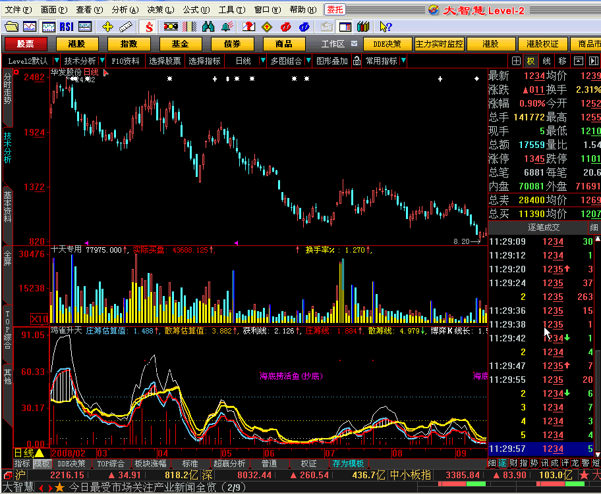Click the blue phi symbol icon
This screenshot has height=494, width=601.
pyautogui.click(x=304, y=26)
